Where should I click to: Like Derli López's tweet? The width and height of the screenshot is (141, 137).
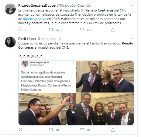click(x=82, y=130)
